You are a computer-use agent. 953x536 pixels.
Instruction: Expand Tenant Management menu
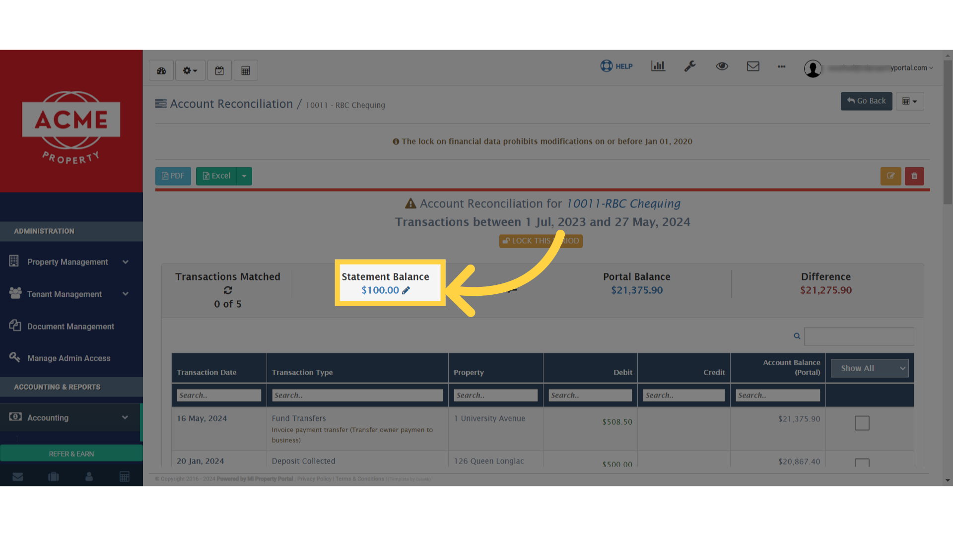click(x=71, y=294)
